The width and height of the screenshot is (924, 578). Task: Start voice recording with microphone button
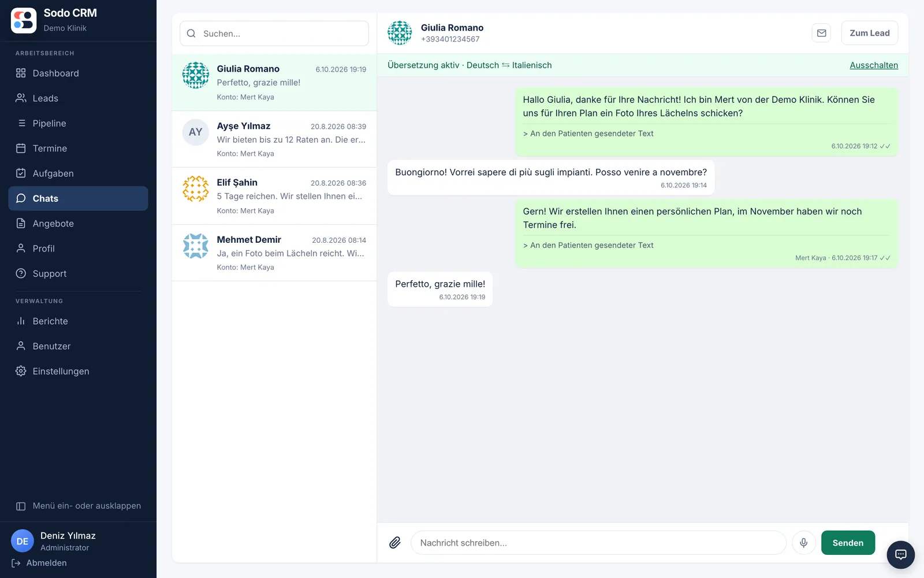(803, 543)
